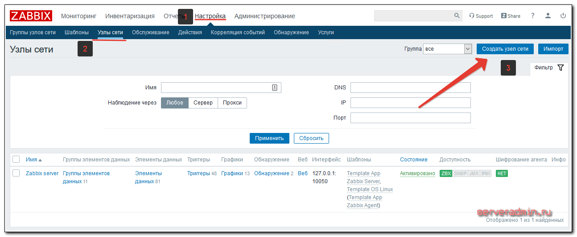Click the Активировано status link

[417, 173]
